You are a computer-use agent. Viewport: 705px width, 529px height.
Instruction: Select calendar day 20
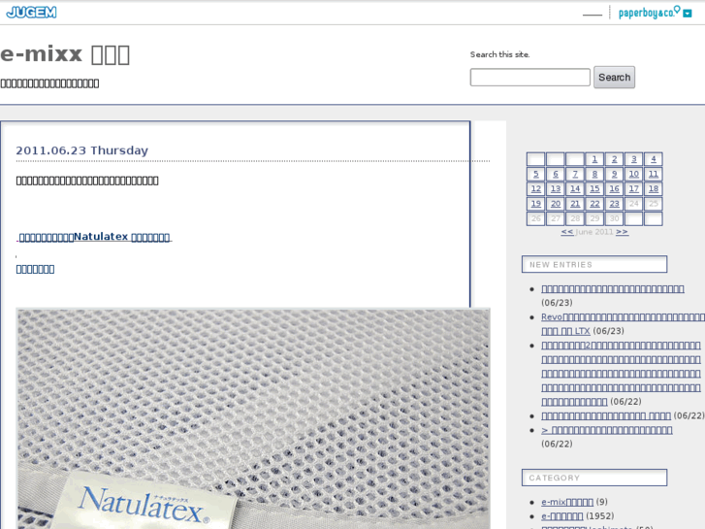coord(556,204)
